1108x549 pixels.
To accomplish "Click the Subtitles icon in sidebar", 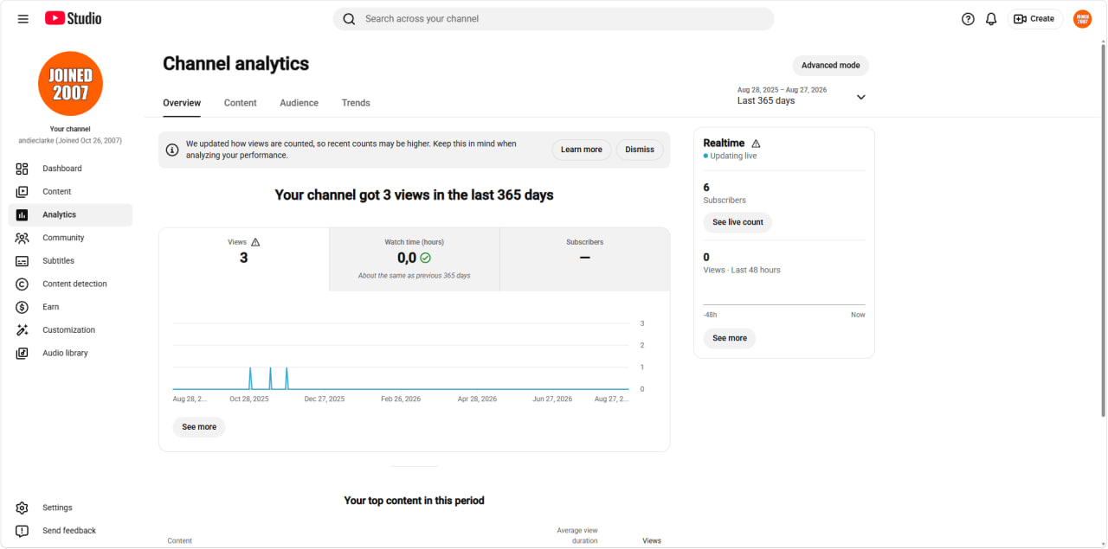I will pos(23,261).
